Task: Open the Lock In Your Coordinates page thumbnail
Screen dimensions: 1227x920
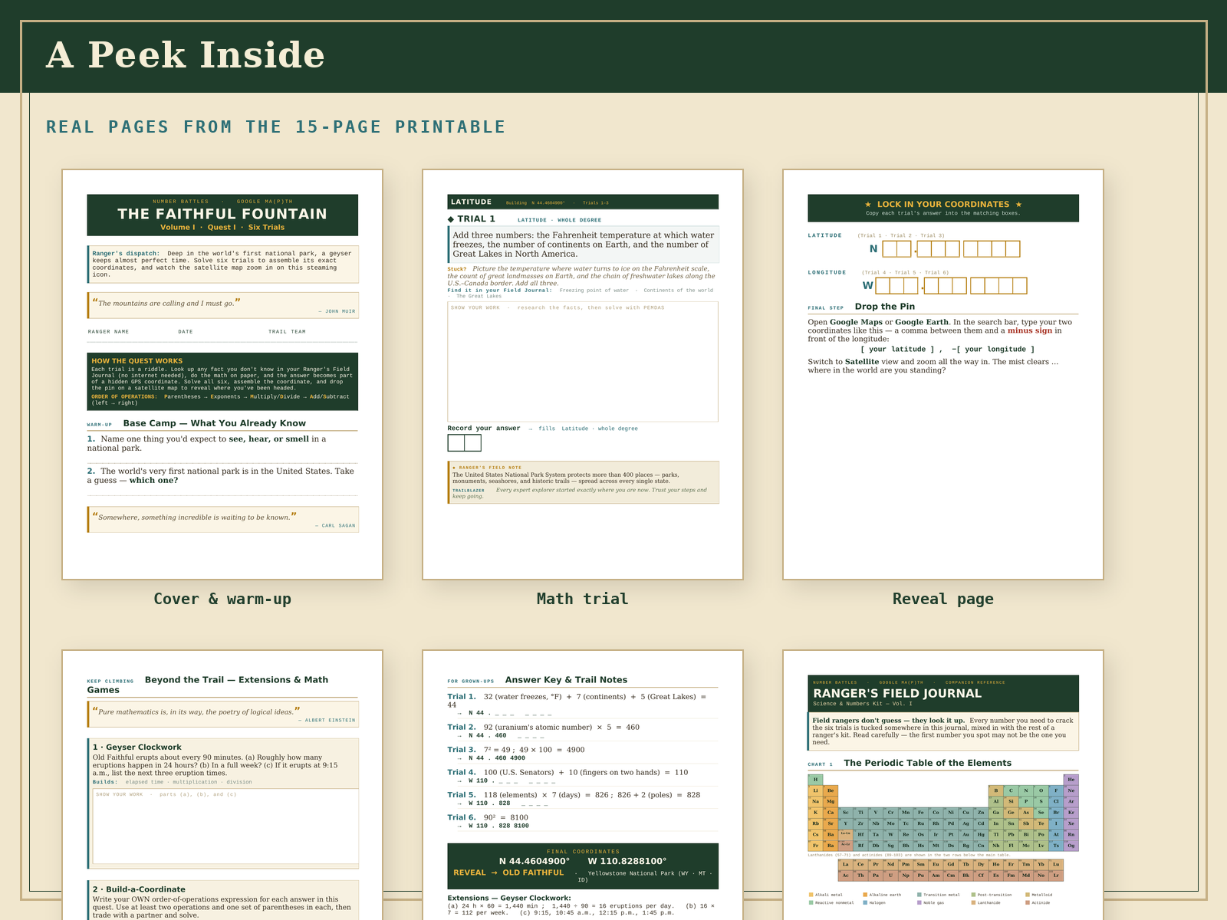Action: pos(943,374)
